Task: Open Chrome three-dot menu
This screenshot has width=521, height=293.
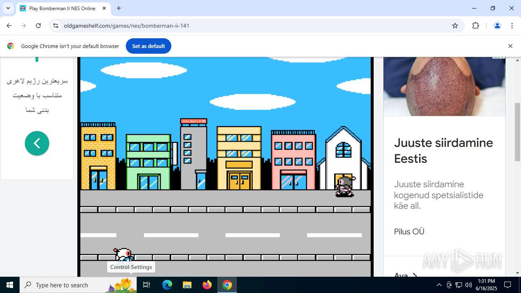Action: (512, 26)
